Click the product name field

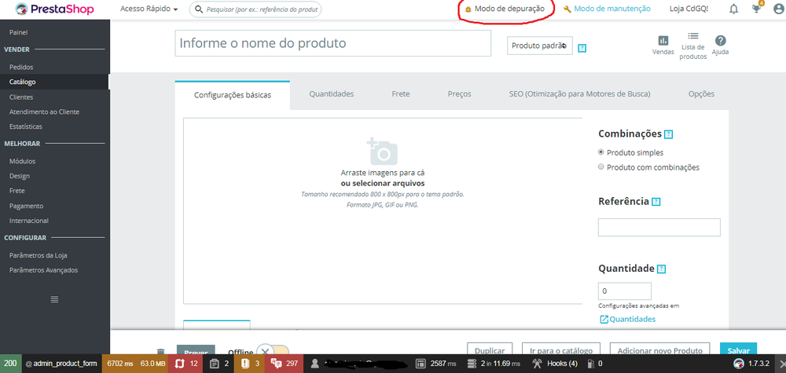[x=332, y=43]
